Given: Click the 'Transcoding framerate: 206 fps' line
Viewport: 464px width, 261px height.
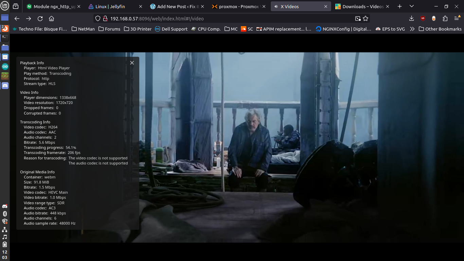Looking at the screenshot, I should (x=52, y=153).
